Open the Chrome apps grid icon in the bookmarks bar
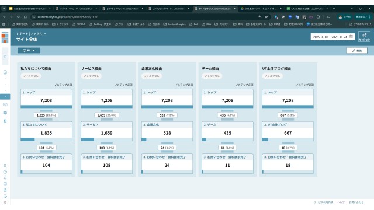The width and height of the screenshot is (374, 210). (4, 24)
